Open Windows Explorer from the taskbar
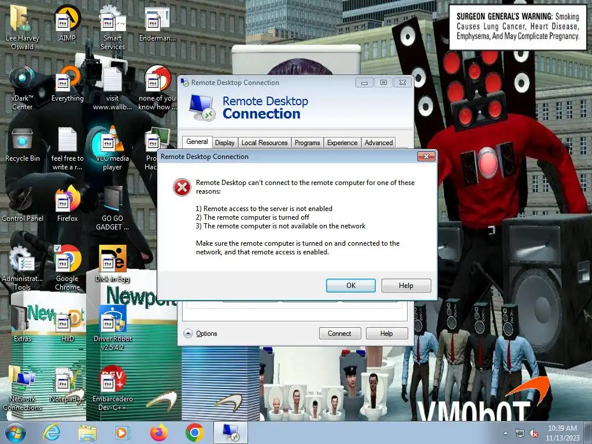This screenshot has height=444, width=592. click(x=87, y=432)
